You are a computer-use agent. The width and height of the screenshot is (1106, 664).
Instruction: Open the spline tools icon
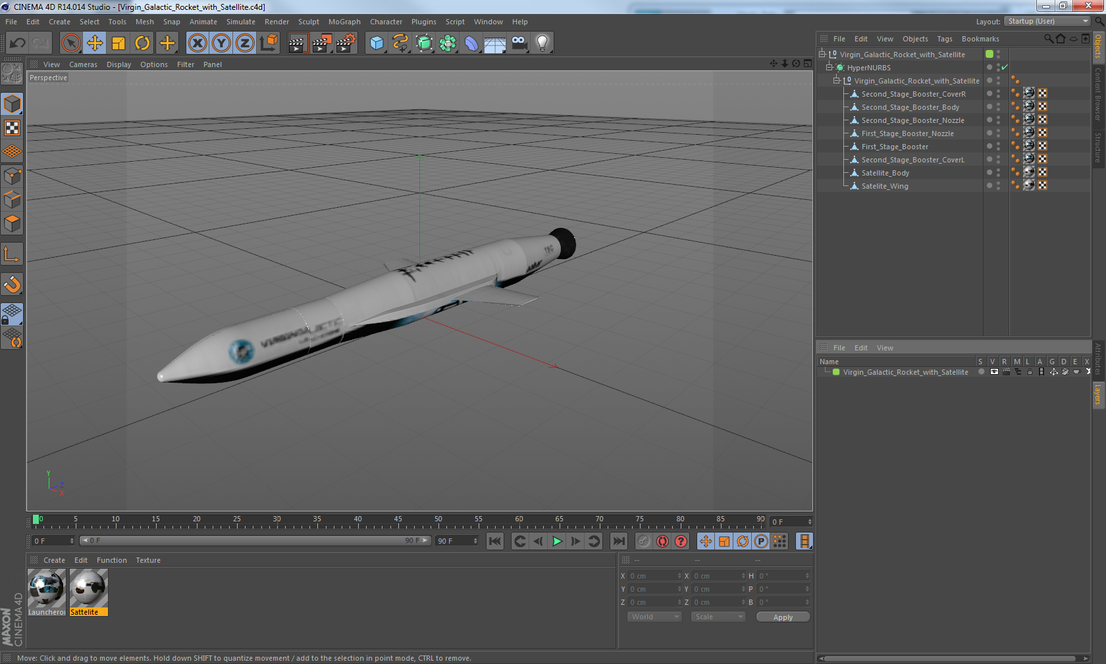tap(400, 43)
